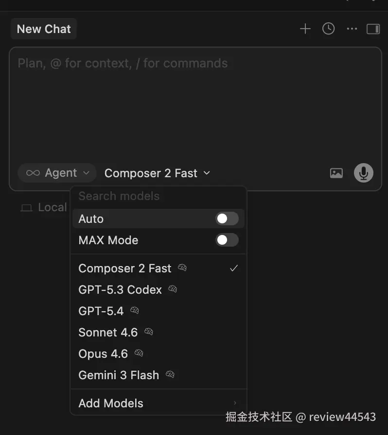Image resolution: width=388 pixels, height=435 pixels.
Task: Select the checked Composer 2 Fast entry
Action: (x=125, y=268)
